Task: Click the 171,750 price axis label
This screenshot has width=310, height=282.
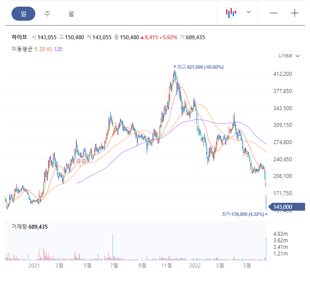Action: 283,193
